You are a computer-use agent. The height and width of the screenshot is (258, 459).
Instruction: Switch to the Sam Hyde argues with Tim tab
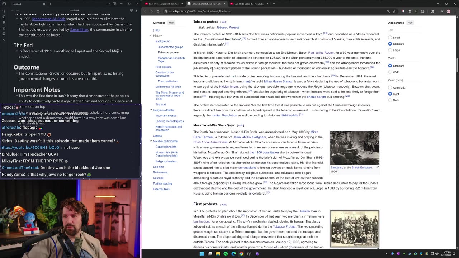pyautogui.click(x=163, y=4)
